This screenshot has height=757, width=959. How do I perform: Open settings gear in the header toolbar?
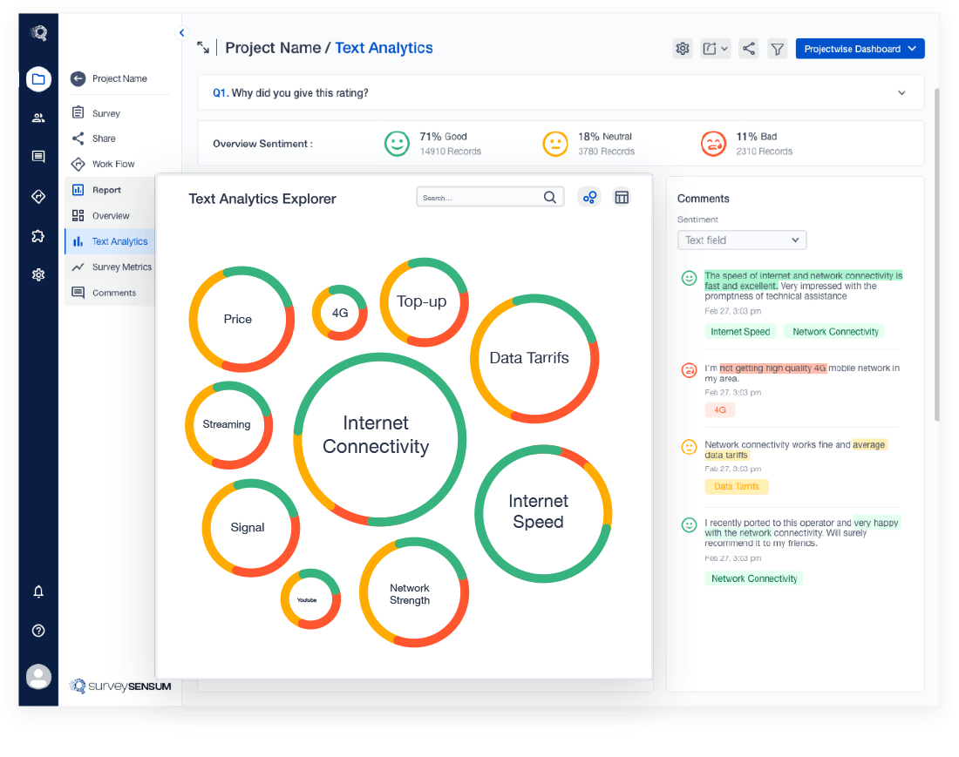point(683,48)
